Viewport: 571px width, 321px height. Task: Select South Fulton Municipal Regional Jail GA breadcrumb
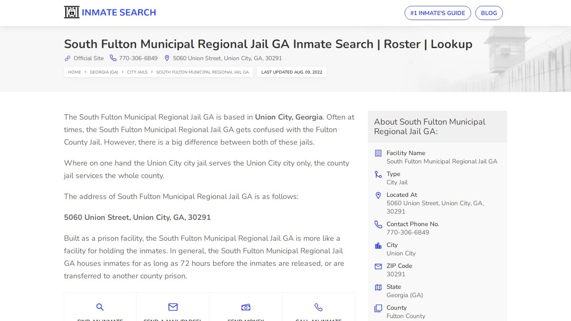pos(202,72)
